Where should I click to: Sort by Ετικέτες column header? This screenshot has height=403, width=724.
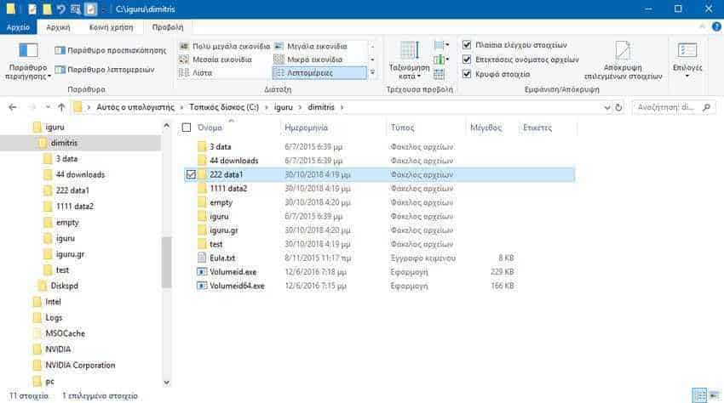pyautogui.click(x=537, y=128)
